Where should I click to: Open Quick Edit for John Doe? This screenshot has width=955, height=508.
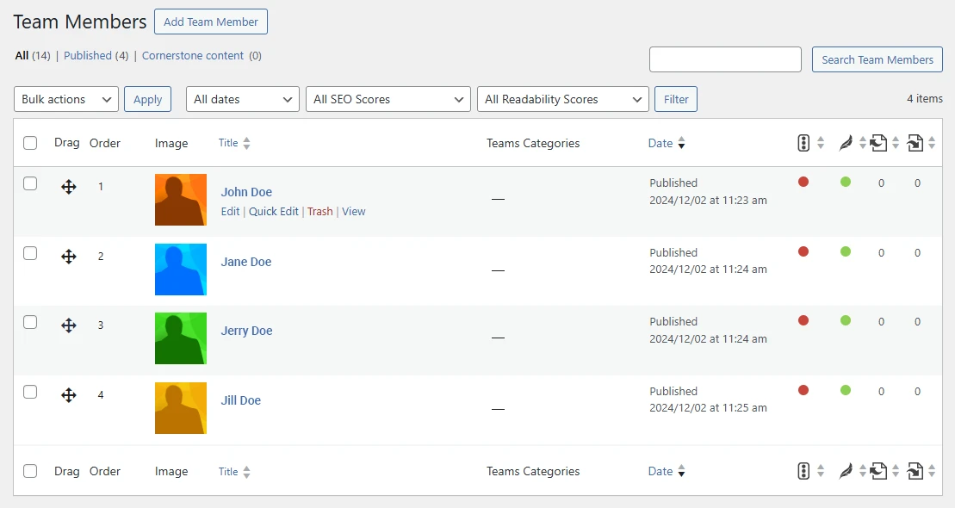[273, 212]
